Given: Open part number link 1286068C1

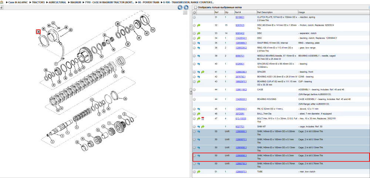Looking at the screenshot, I should point(241,148).
